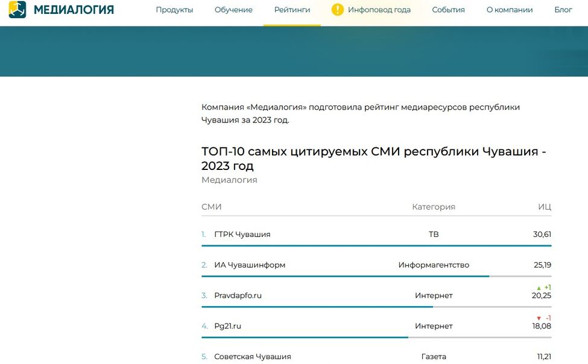This screenshot has width=588, height=364.
Task: Open the Блог section
Action: click(x=563, y=10)
